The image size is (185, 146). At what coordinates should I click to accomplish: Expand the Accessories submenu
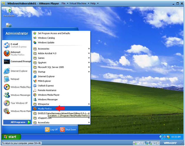pos(61,49)
